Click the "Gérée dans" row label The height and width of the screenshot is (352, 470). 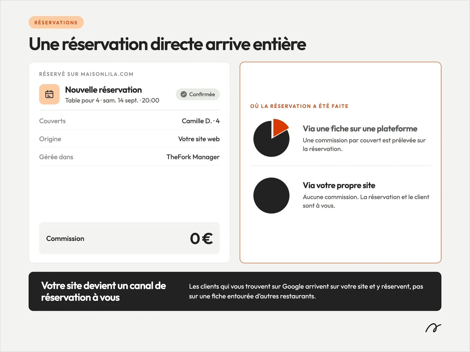pos(56,157)
